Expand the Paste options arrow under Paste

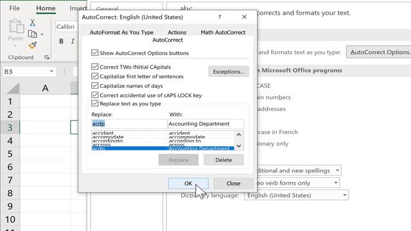point(15,46)
